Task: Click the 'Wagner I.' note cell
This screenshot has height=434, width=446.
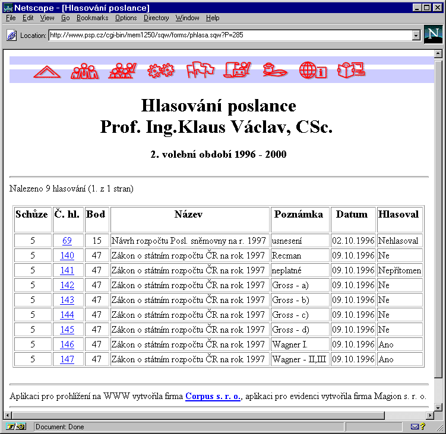Action: point(300,344)
